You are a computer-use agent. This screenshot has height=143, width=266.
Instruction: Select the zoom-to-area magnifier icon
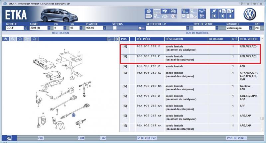[20, 39]
